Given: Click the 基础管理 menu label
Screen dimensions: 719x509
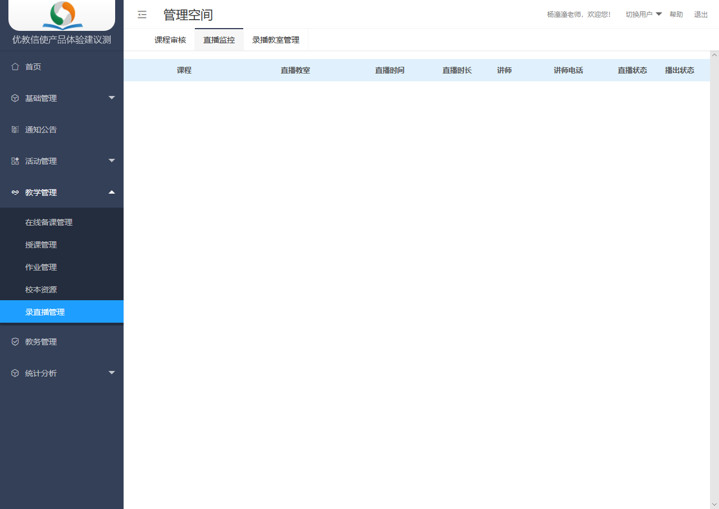Looking at the screenshot, I should coord(41,98).
